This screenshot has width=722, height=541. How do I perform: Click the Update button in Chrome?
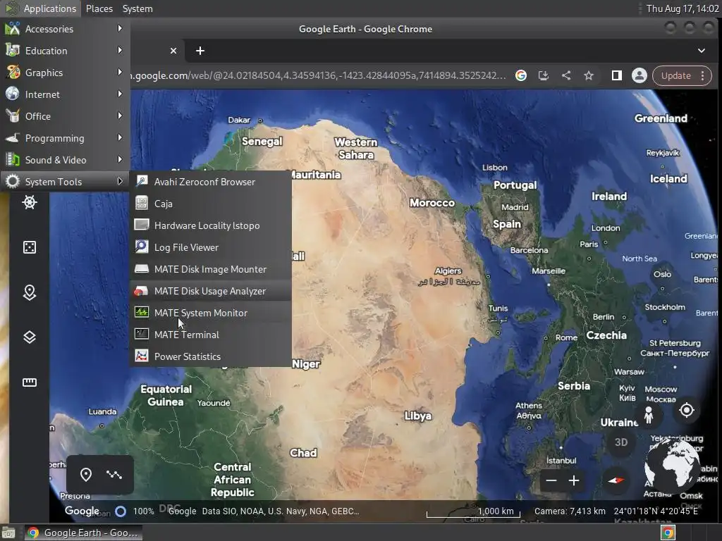[x=676, y=75]
